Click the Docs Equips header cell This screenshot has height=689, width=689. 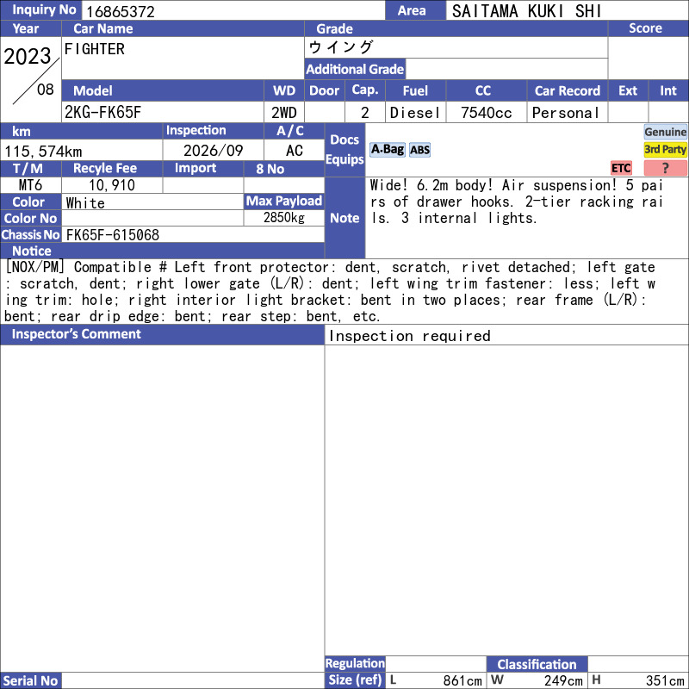[x=344, y=150]
